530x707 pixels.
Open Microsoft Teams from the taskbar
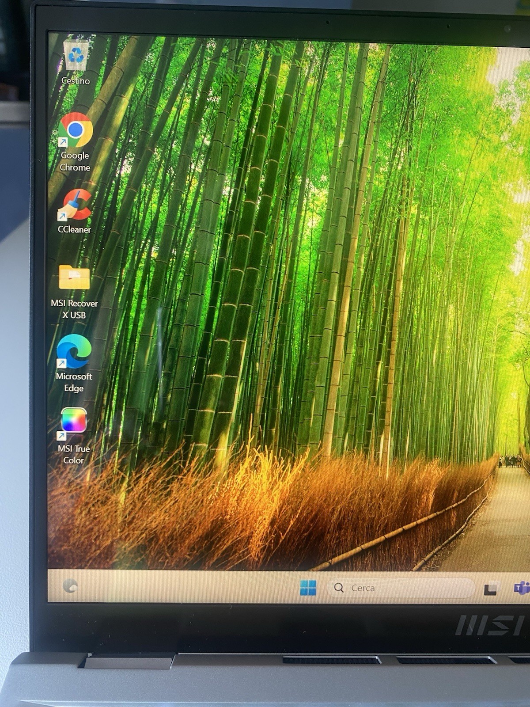click(x=522, y=588)
